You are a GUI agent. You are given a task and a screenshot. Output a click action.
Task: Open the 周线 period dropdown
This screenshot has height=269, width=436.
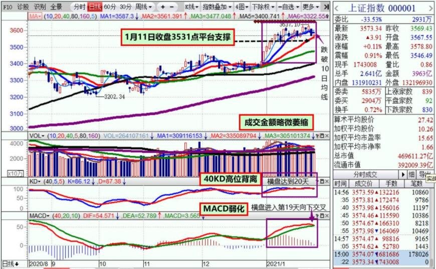pos(144,6)
